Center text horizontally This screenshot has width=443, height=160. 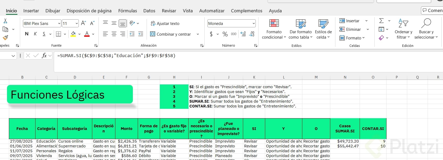coord(114,34)
